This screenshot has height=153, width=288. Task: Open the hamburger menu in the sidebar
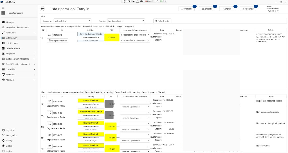click(3, 8)
